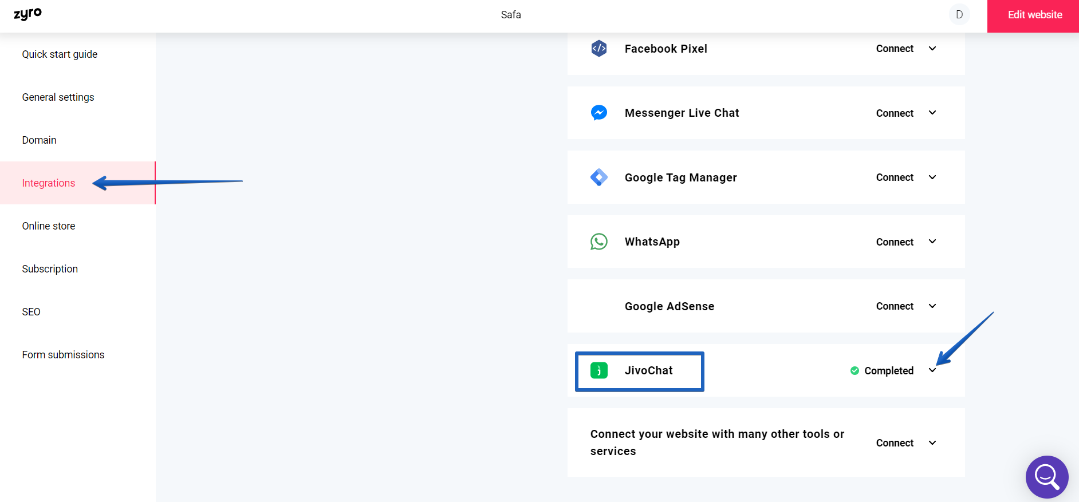Go to the Domain section

(x=78, y=140)
